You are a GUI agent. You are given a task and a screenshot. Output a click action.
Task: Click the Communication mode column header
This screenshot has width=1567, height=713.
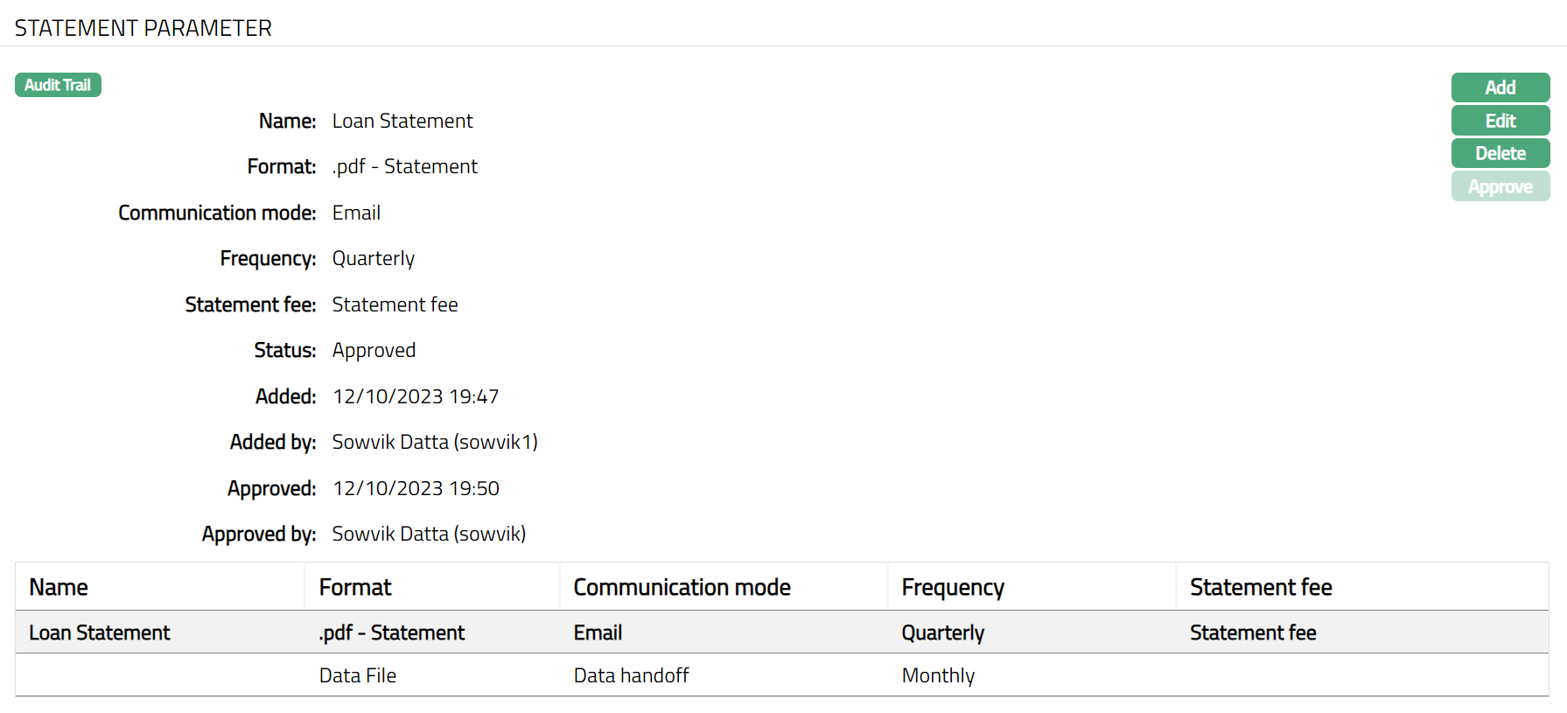pos(682,587)
